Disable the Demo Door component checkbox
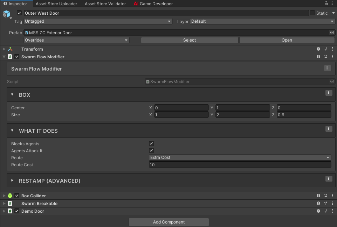 coord(17,211)
